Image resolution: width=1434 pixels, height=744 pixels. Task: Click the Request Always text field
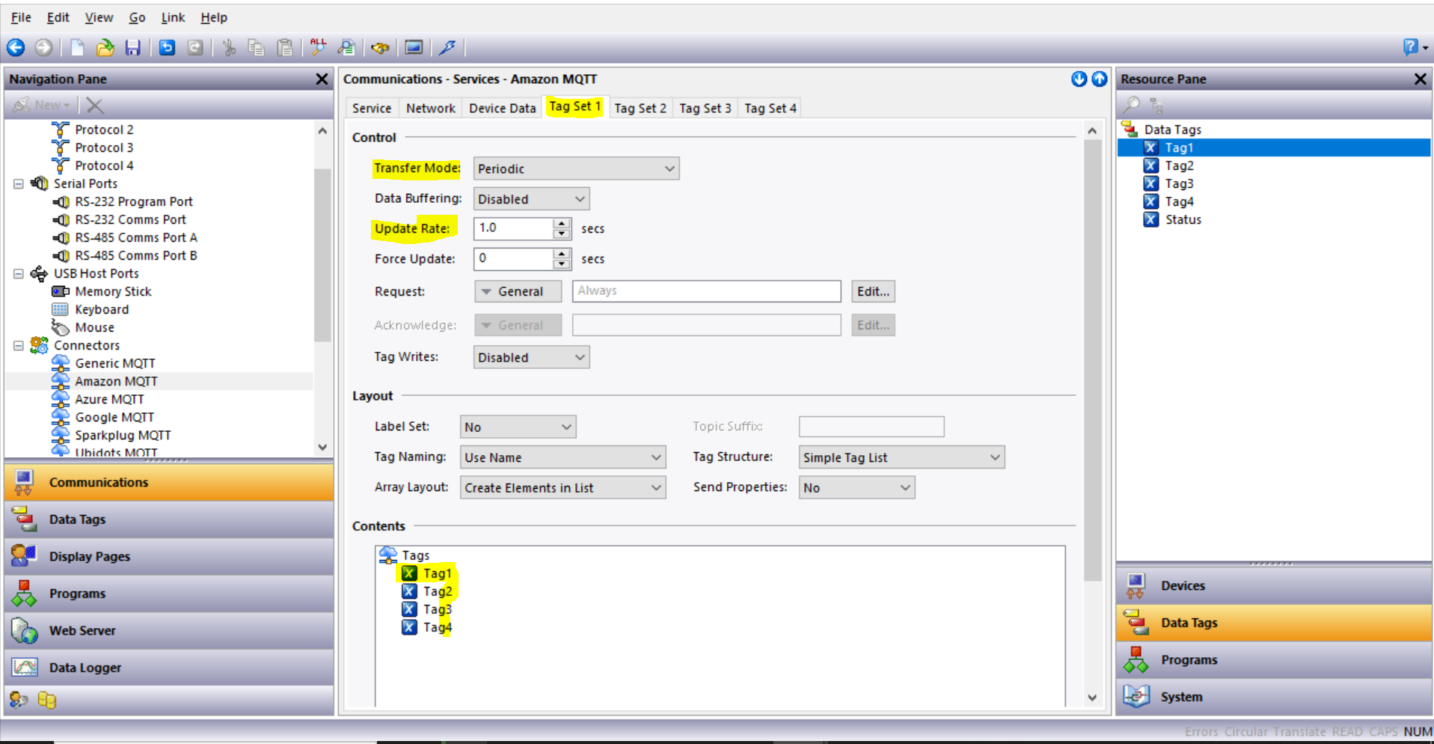point(706,291)
